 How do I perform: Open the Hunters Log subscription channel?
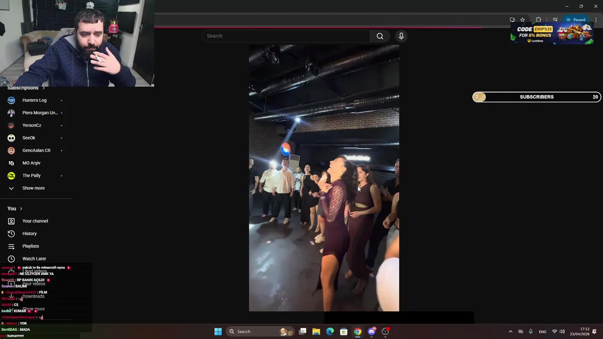tap(34, 100)
